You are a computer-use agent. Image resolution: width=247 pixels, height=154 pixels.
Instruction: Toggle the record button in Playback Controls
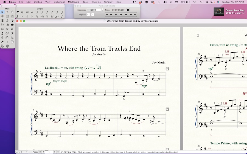[126, 14]
